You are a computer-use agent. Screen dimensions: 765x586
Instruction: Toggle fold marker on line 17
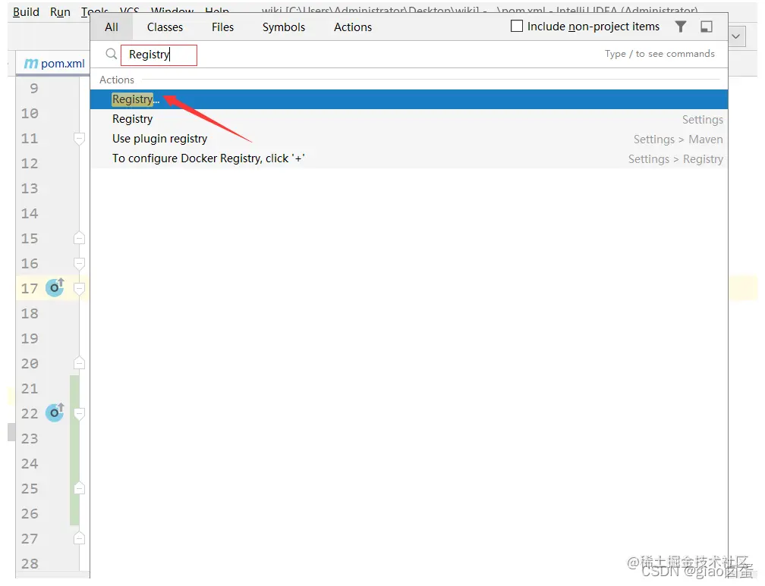click(79, 289)
